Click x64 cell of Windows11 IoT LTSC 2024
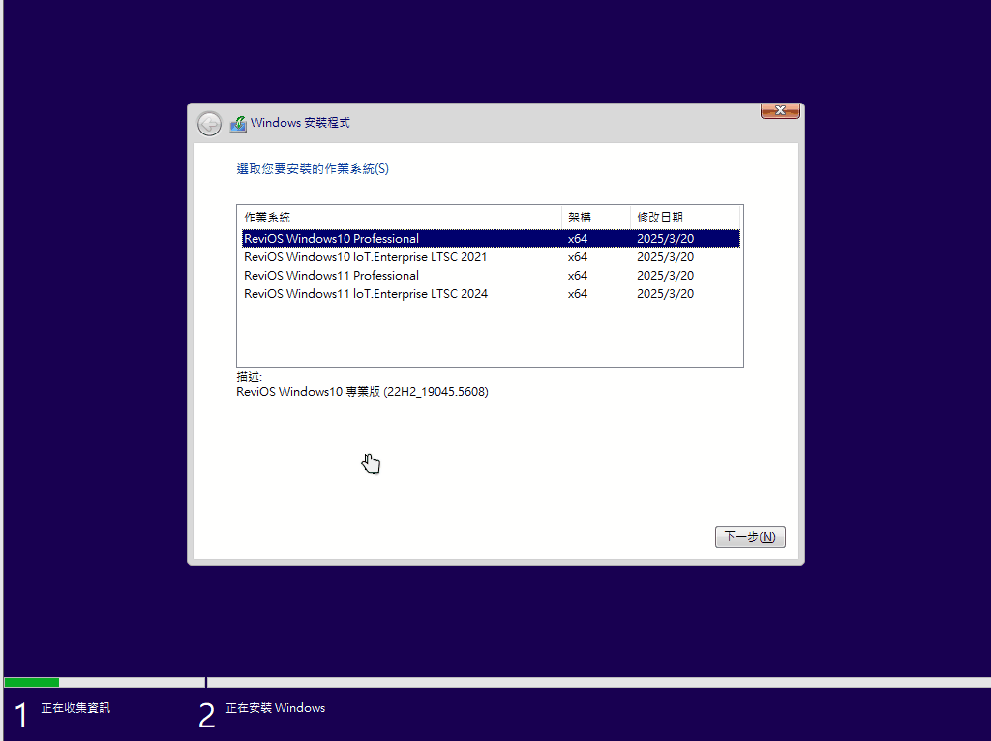 tap(578, 294)
